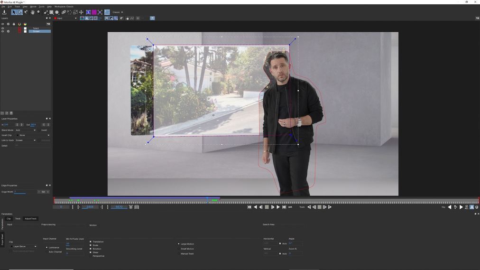
Task: Open the Input clip view dropdown
Action: [65, 18]
